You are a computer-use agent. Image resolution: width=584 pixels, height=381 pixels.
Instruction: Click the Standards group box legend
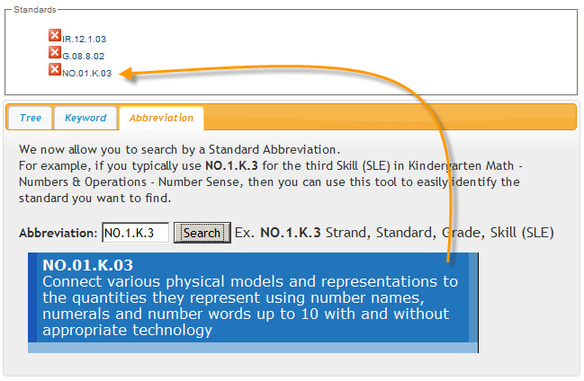[34, 10]
